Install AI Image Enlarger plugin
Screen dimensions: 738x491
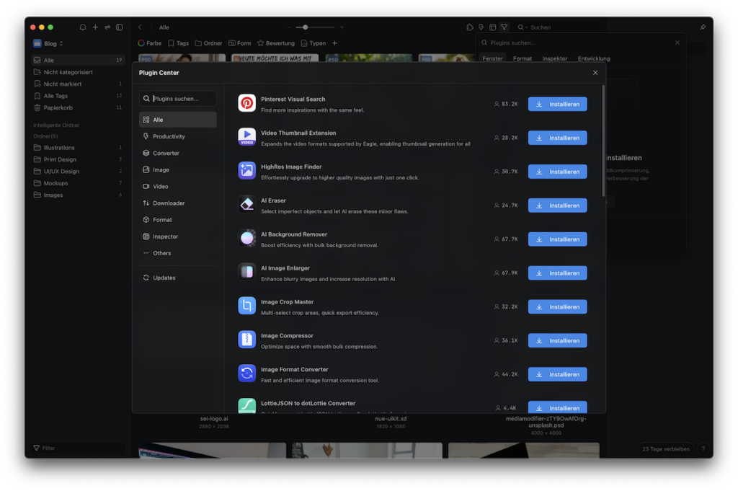(x=557, y=273)
